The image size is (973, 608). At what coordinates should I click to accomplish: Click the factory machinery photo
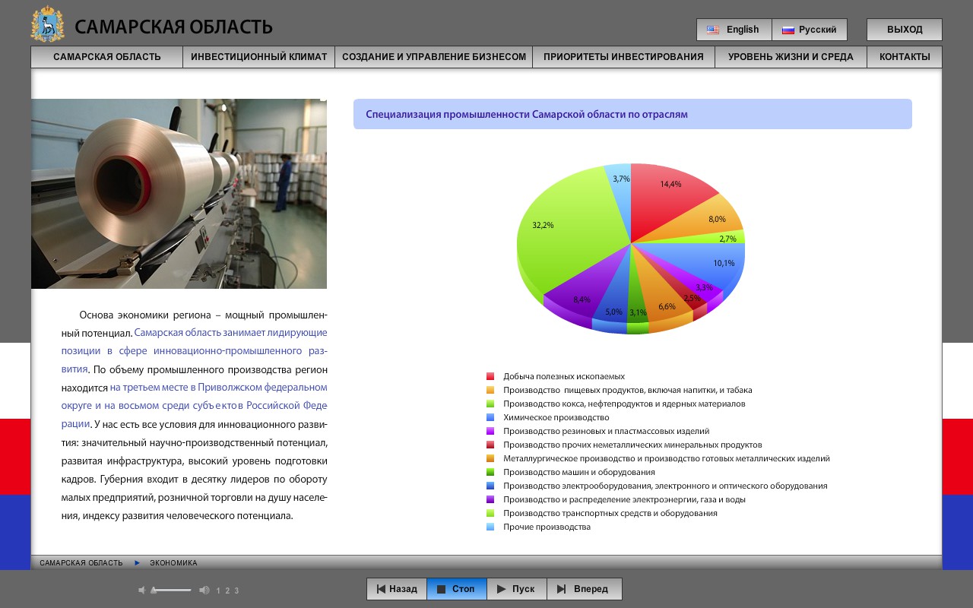[x=179, y=194]
